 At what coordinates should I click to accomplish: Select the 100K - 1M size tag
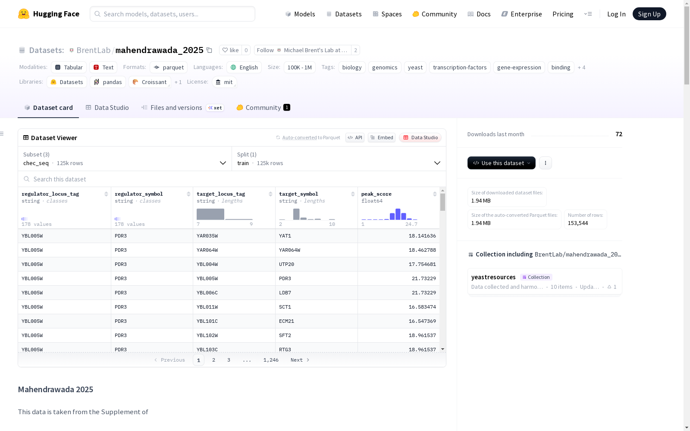(x=300, y=67)
